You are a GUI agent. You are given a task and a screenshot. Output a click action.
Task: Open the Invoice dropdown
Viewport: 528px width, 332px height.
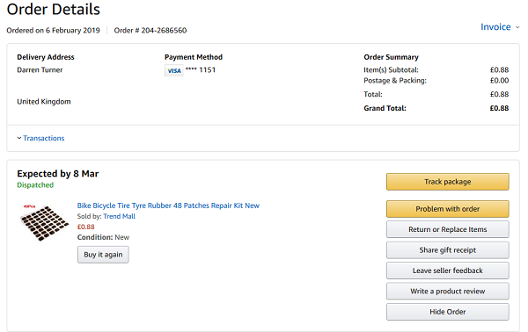pyautogui.click(x=500, y=27)
